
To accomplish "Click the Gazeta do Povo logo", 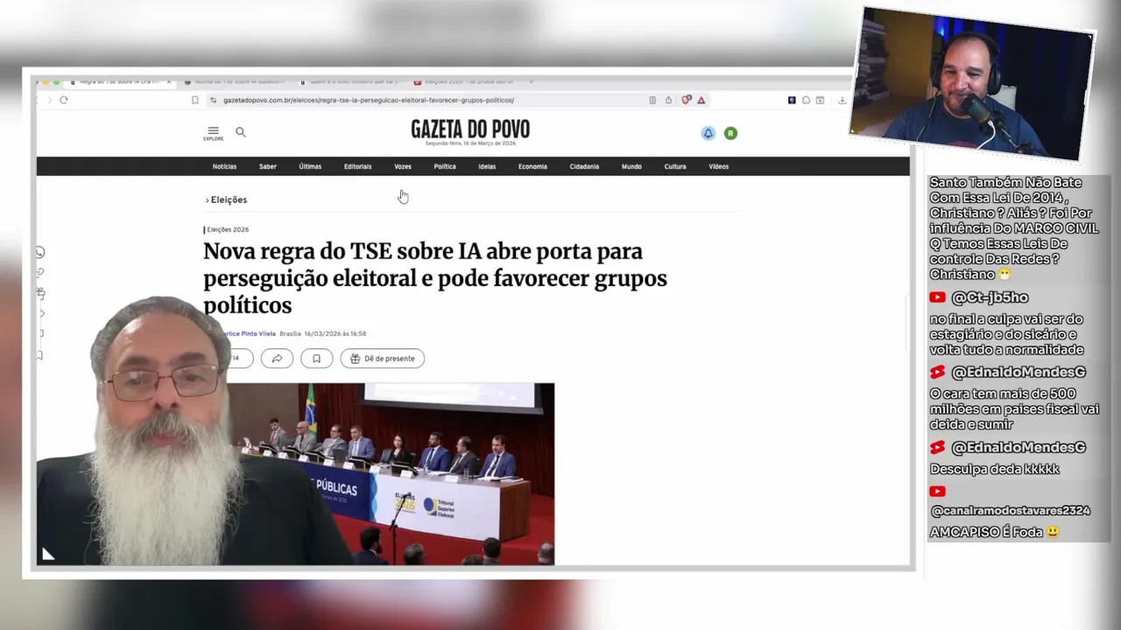I will pos(470,130).
